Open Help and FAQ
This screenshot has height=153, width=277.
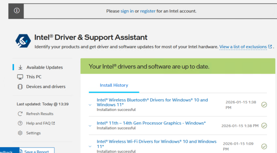38,123
